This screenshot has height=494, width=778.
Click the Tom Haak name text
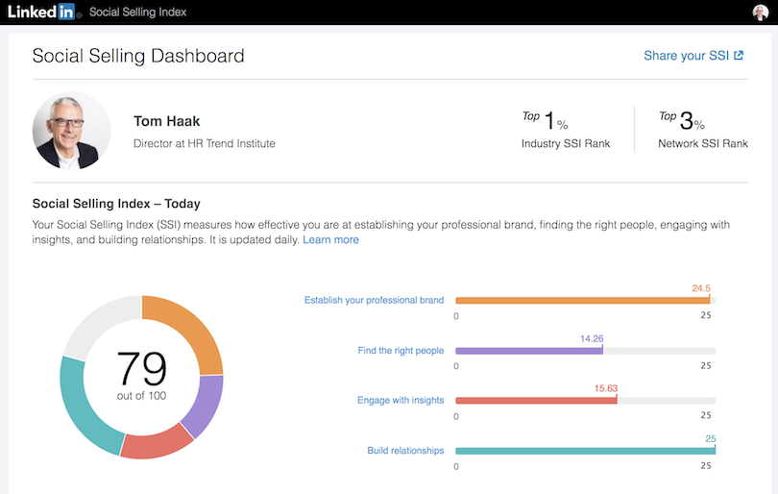click(167, 121)
